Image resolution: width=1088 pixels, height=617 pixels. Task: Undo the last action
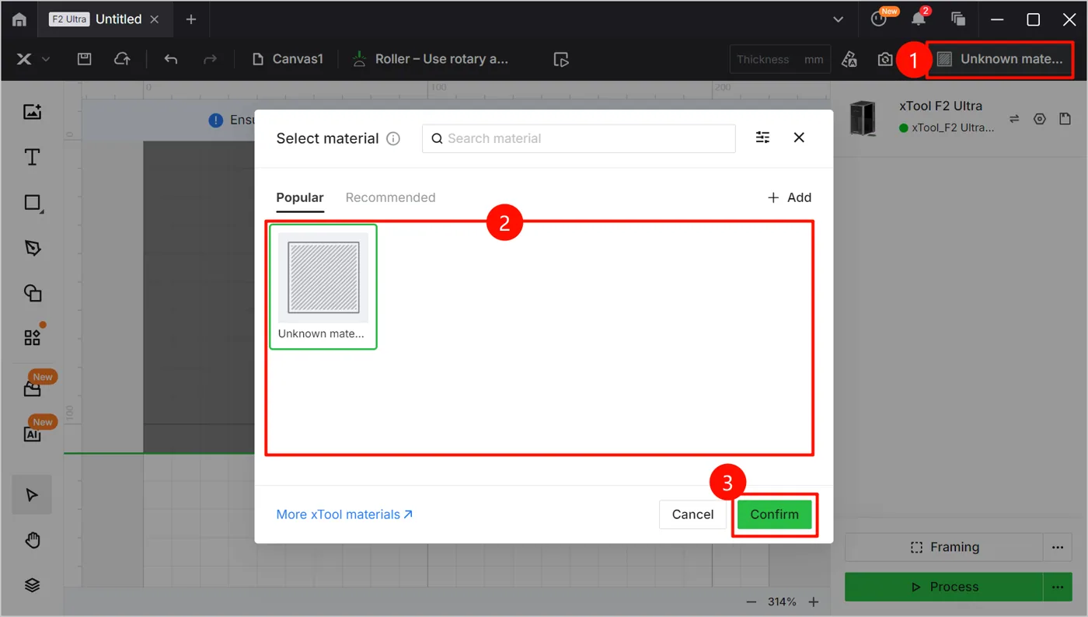click(171, 59)
